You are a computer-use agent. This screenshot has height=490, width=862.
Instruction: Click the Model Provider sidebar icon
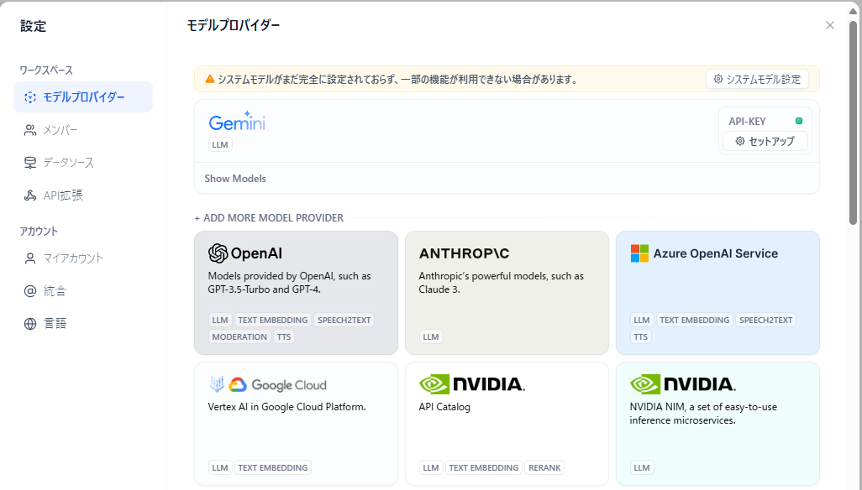[x=30, y=97]
